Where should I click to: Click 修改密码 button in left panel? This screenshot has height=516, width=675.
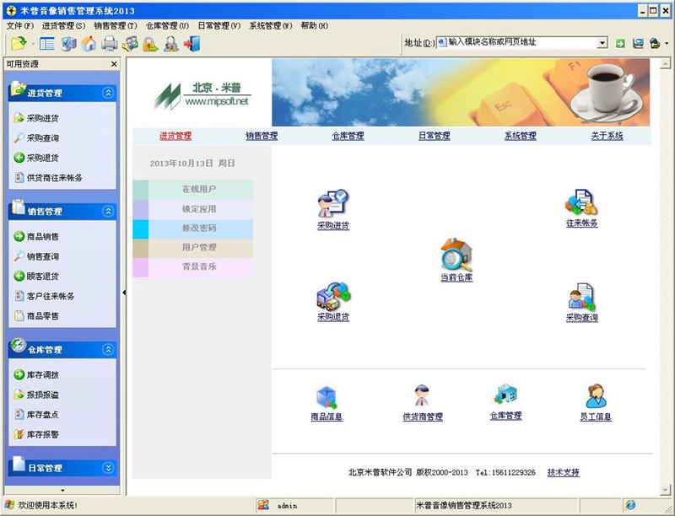(193, 228)
